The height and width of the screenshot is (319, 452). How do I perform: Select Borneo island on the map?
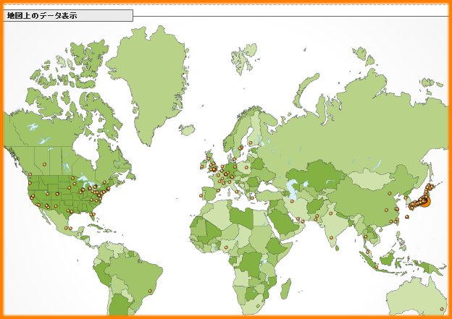[x=387, y=258]
